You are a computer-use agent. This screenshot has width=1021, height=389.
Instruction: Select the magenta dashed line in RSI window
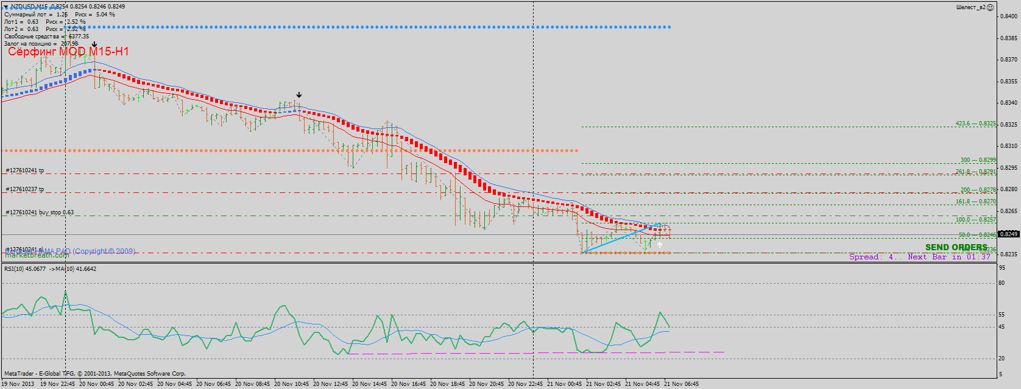click(x=536, y=353)
